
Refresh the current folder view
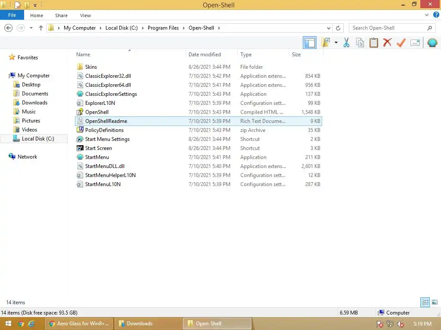point(338,28)
